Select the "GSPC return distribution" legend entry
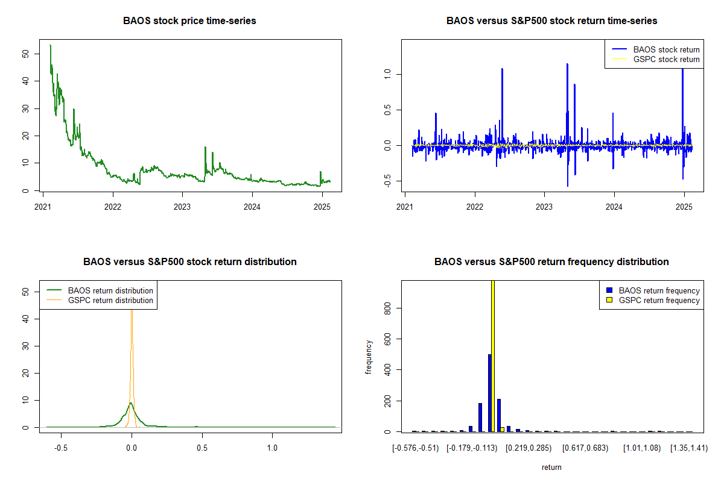 coord(110,300)
